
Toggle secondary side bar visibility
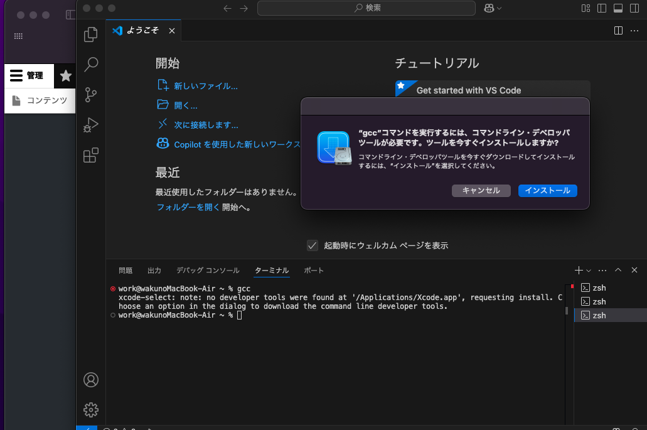coord(634,8)
